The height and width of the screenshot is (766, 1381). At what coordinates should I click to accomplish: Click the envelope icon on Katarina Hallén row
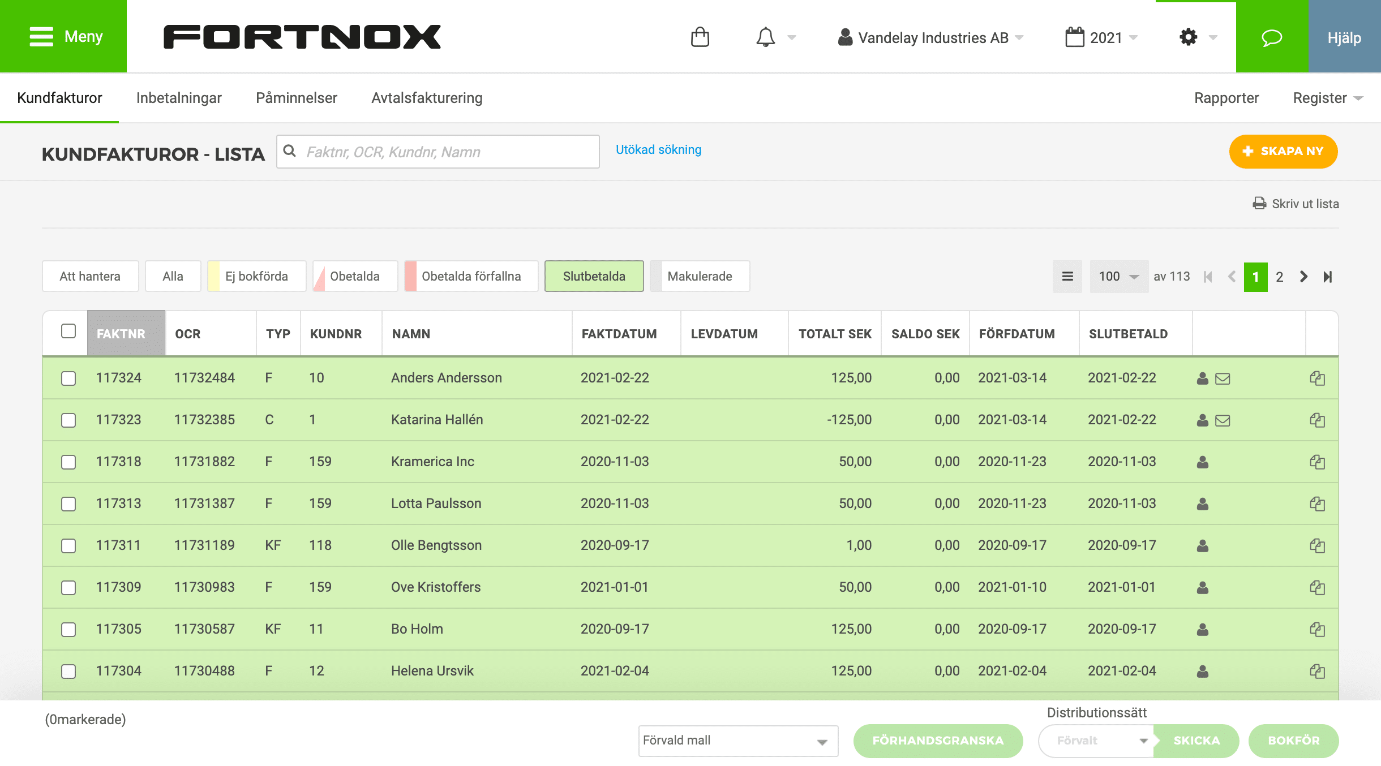[x=1222, y=420]
